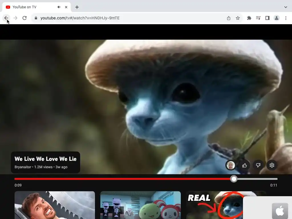
Task: Click the progress bar scrubber handle
Action: [x=234, y=179]
